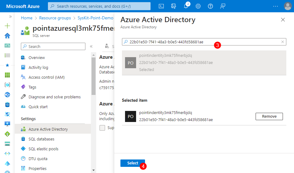Open the notifications bell
This screenshot has height=173, width=294.
click(x=186, y=6)
